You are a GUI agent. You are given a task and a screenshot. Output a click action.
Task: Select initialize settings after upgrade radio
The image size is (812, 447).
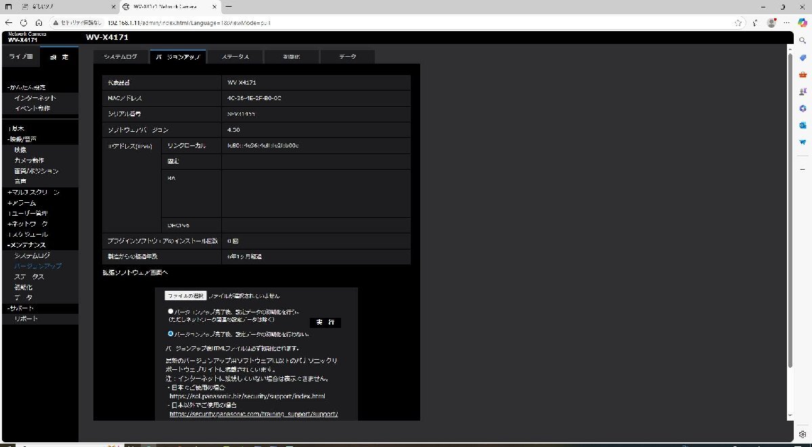point(171,311)
